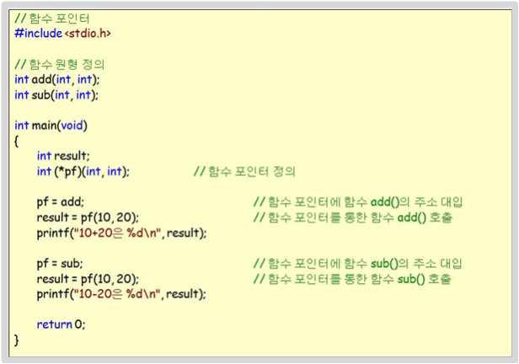Click the 함수 포인터 정의 comment
Viewport: 519px width, 364px height.
pos(244,171)
